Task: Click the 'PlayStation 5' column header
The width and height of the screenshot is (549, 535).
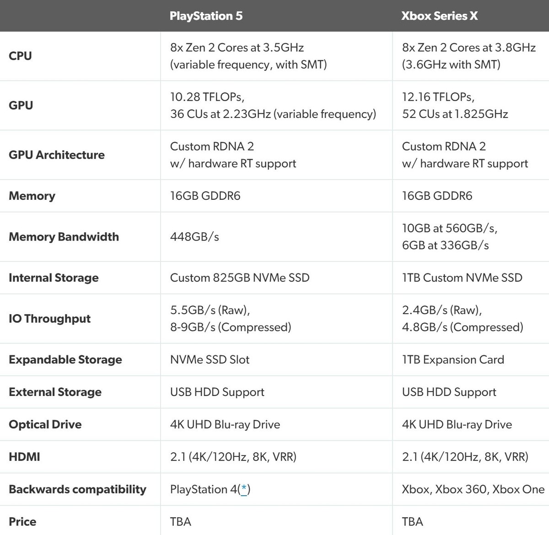Action: [206, 16]
